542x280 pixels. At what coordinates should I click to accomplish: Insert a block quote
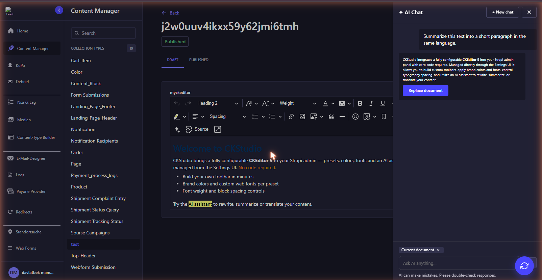tap(331, 117)
